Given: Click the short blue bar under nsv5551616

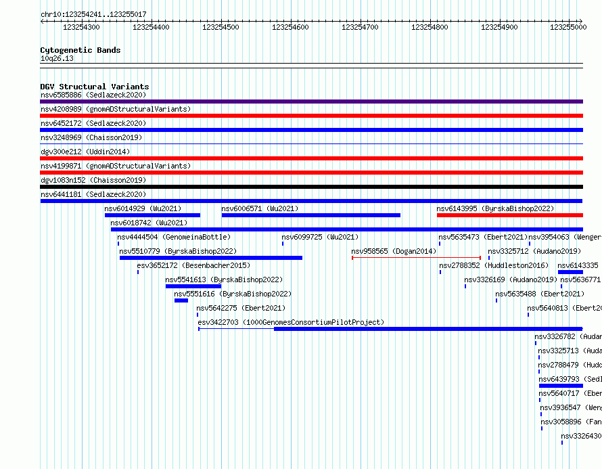Looking at the screenshot, I should [x=181, y=300].
